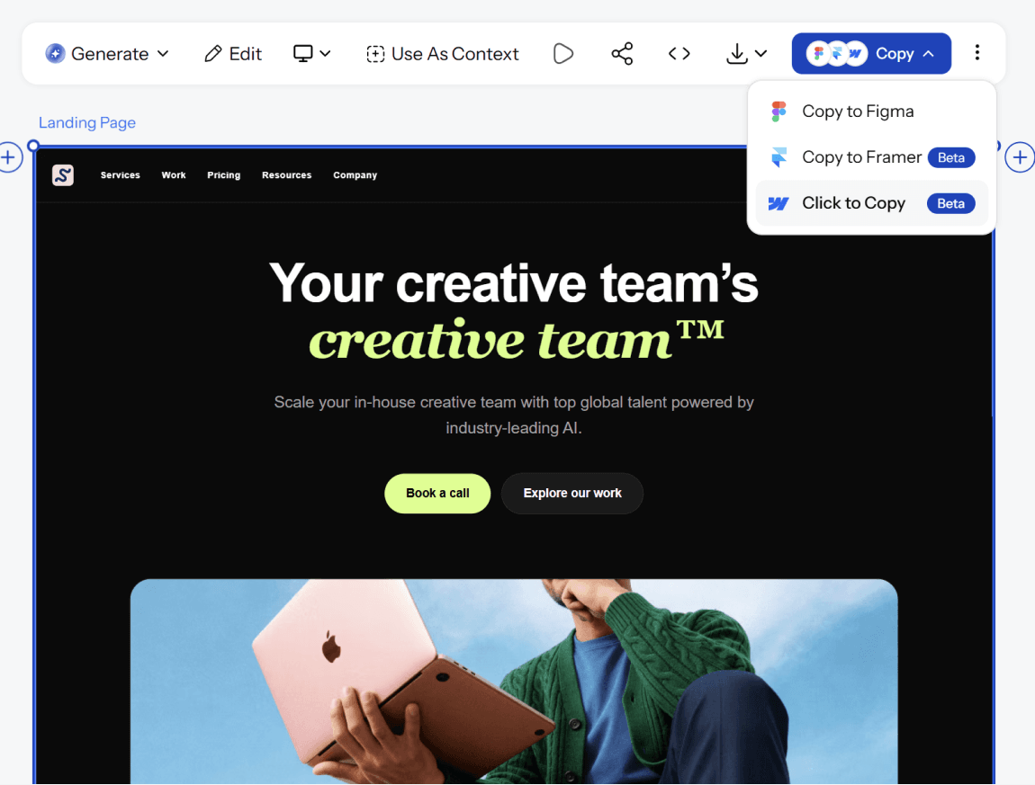1035x785 pixels.
Task: Open the share icon in toolbar
Action: (622, 53)
